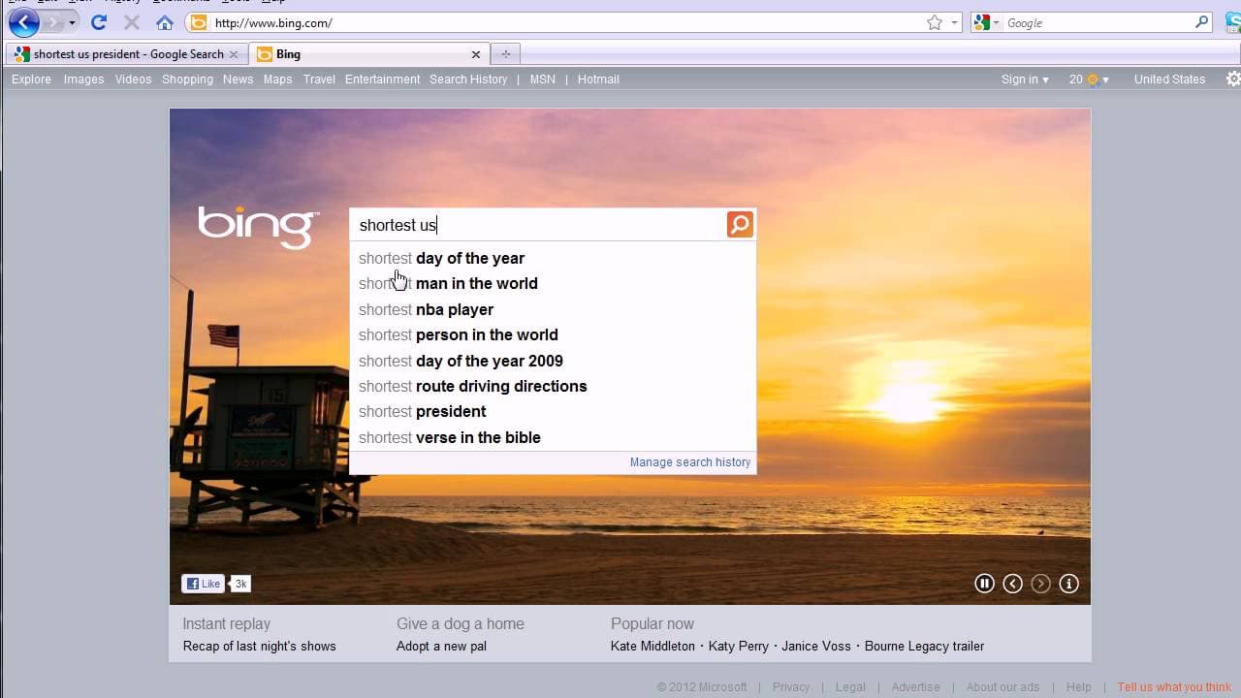Choose suggestion 'shortest person in the world'

(553, 334)
